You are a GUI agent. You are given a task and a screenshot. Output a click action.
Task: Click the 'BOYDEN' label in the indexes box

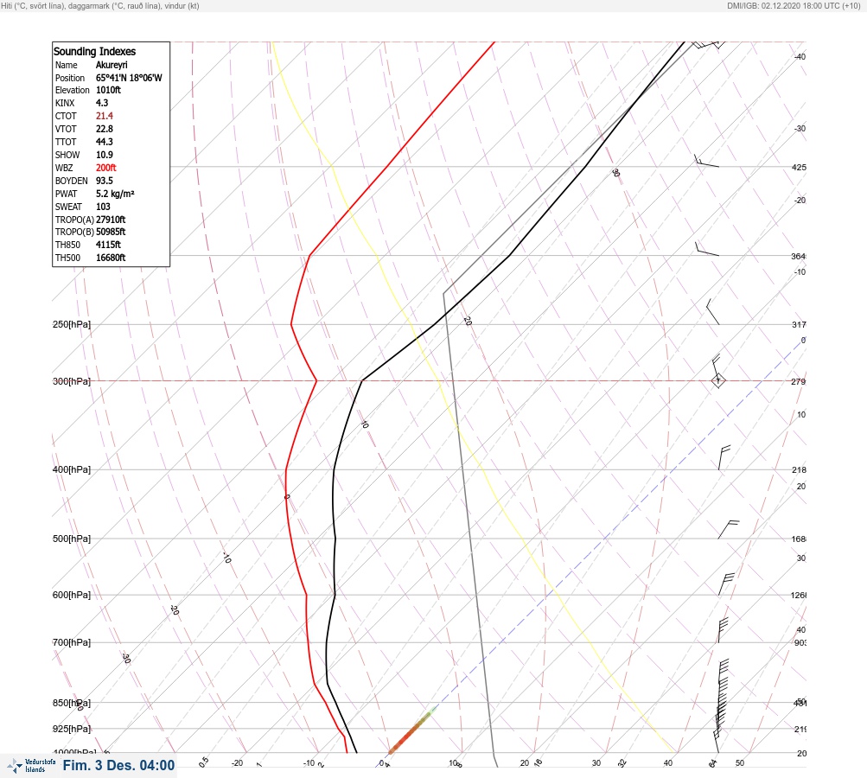[72, 181]
